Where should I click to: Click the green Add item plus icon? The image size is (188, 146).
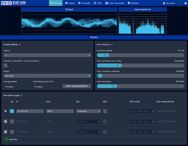pyautogui.click(x=6, y=139)
